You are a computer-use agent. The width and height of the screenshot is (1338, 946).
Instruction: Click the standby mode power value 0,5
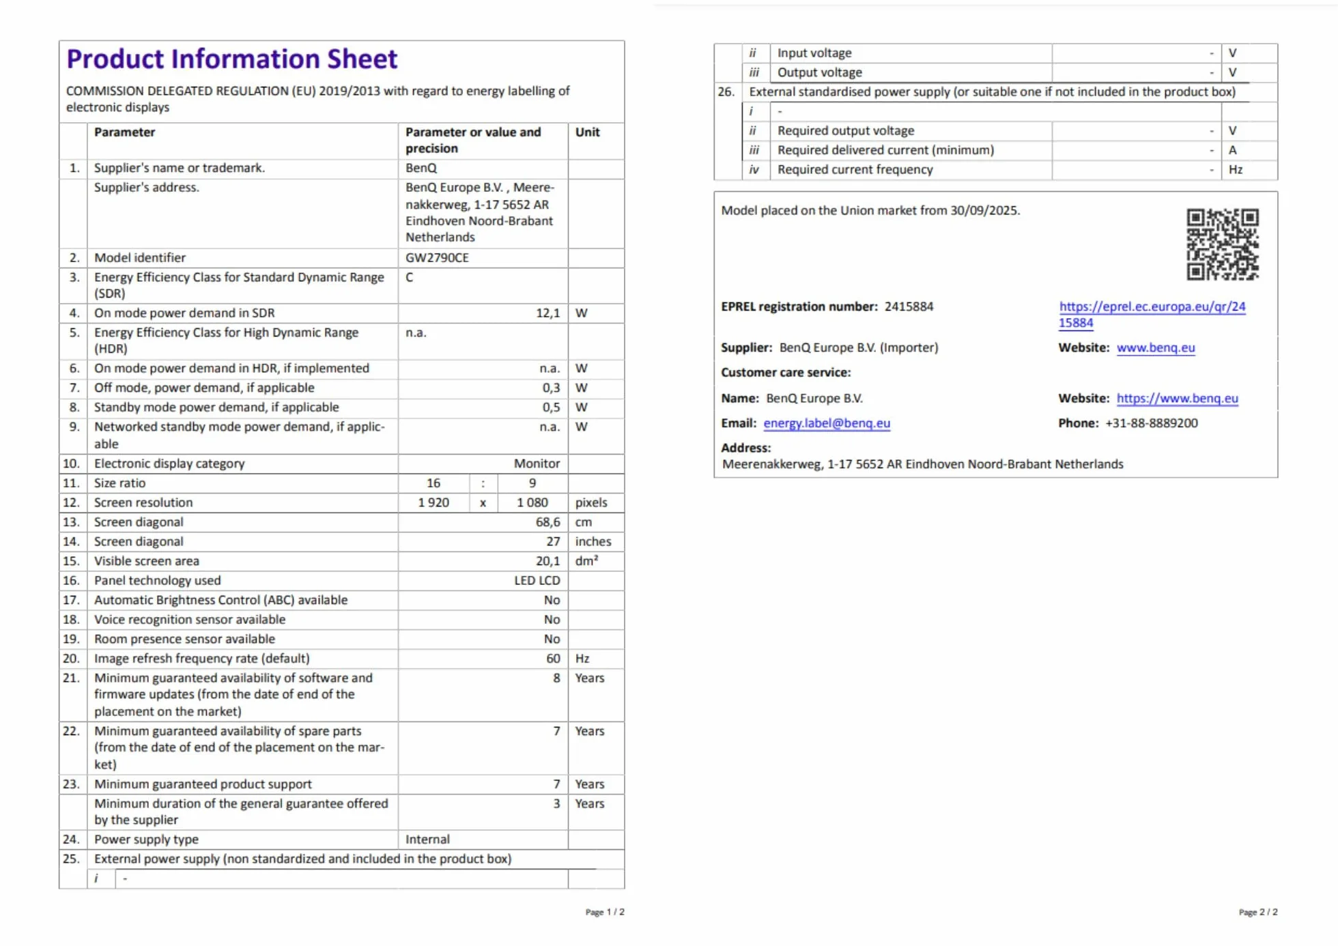[551, 407]
